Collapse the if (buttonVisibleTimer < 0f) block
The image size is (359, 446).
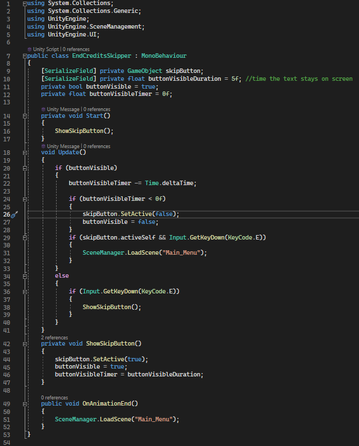click(x=25, y=199)
